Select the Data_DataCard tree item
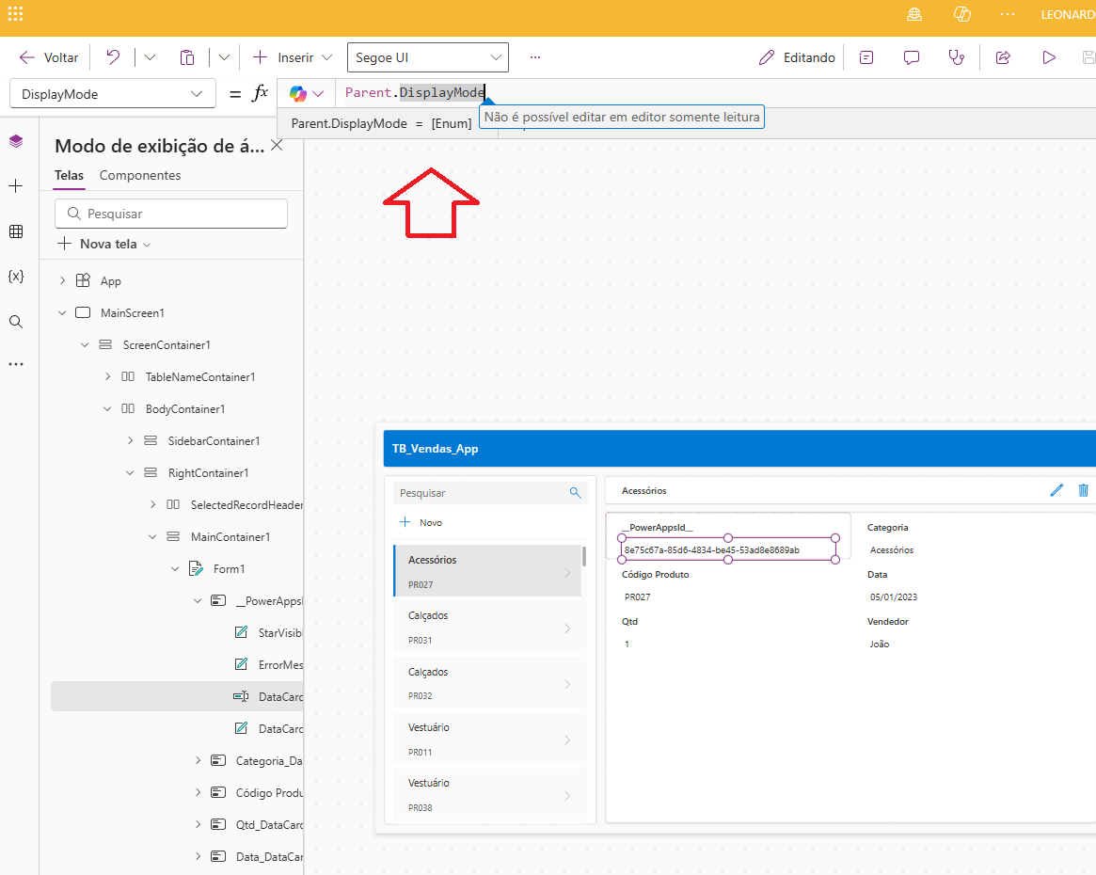Screen dimensions: 1096x875 tap(268, 857)
